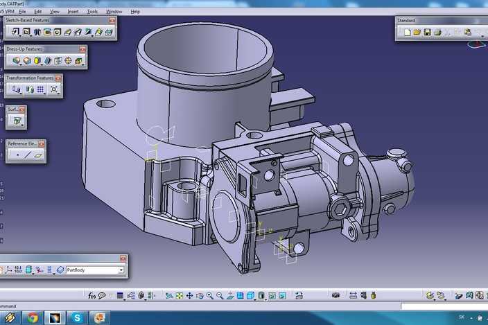This screenshot has height=325, width=488.
Task: Select the Multi-sections Solid icon
Action: coord(98,32)
